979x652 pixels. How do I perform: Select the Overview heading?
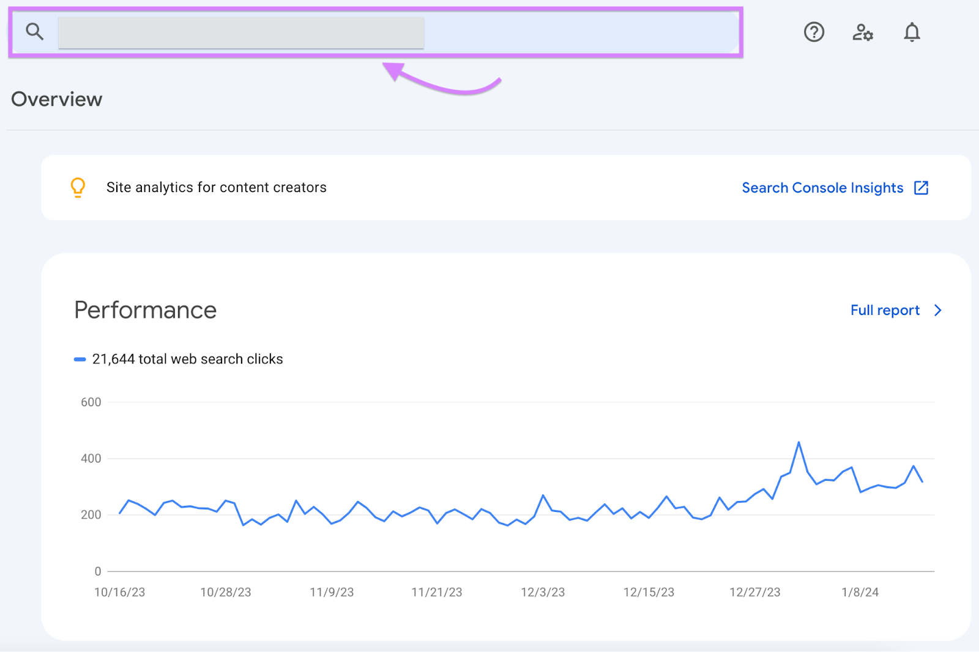(56, 98)
